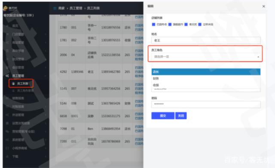Image resolution: width=275 pixels, height=168 pixels.
Task: Choose 收银 option in the role list
Action: [x=206, y=85]
